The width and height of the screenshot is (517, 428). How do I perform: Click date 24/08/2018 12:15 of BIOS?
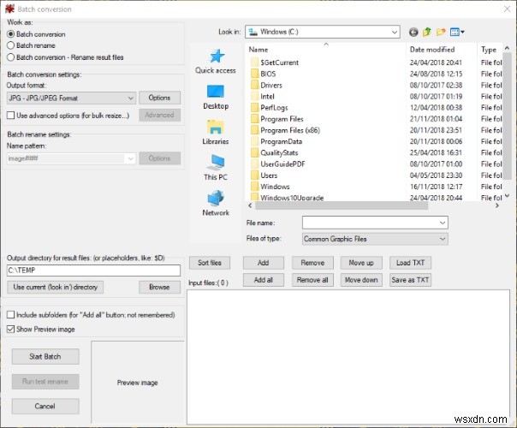pos(436,74)
